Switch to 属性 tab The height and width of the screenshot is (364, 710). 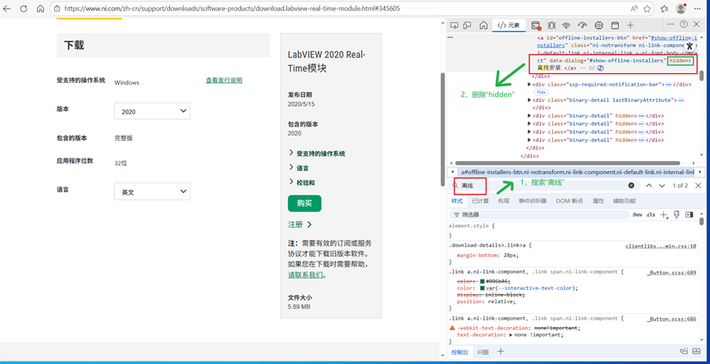pos(598,200)
